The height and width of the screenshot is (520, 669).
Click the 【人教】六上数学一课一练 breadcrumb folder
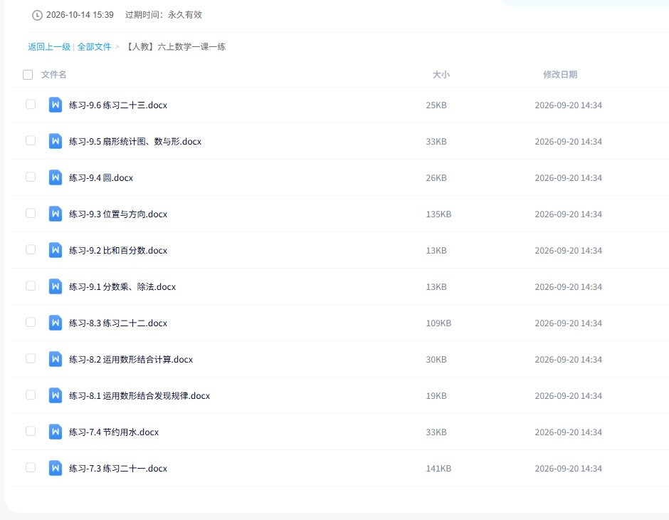tap(175, 46)
